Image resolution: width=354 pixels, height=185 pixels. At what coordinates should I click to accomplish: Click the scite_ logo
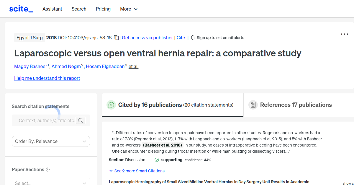(21, 9)
